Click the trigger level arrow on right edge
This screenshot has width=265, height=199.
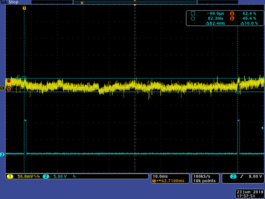pos(263,128)
